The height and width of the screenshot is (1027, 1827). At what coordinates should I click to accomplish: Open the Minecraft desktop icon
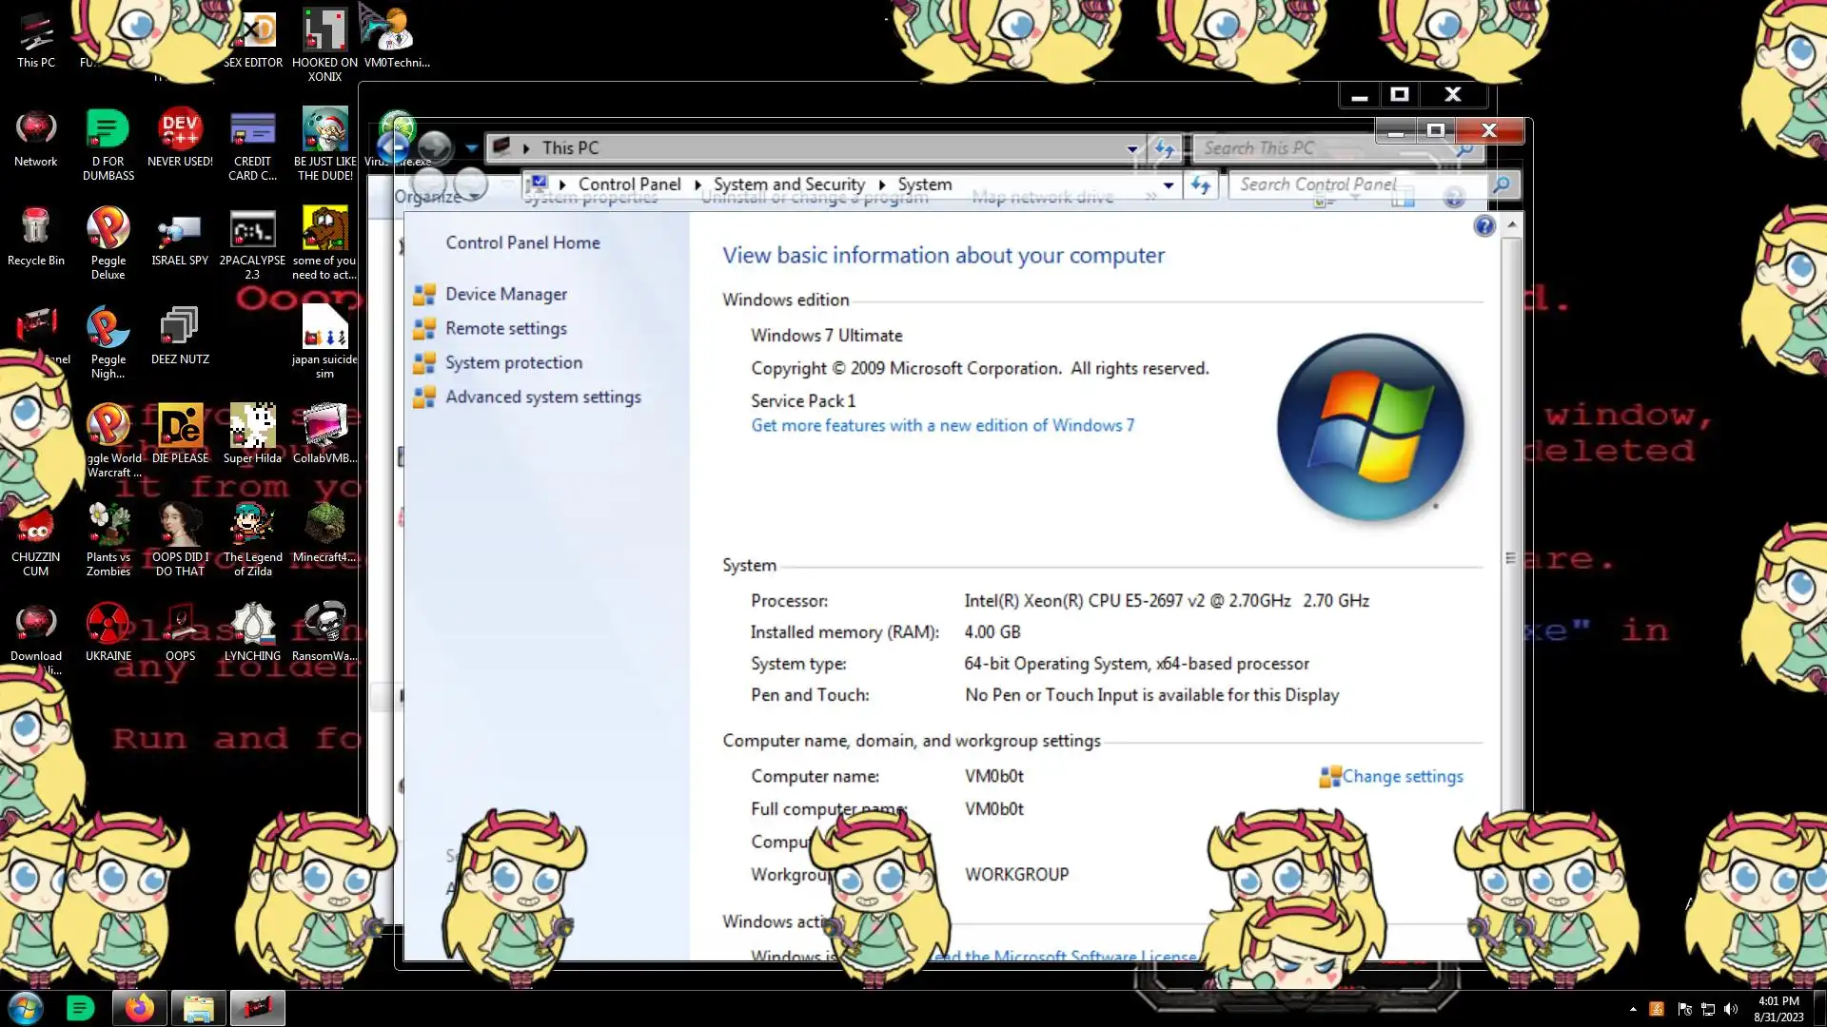[x=324, y=527]
